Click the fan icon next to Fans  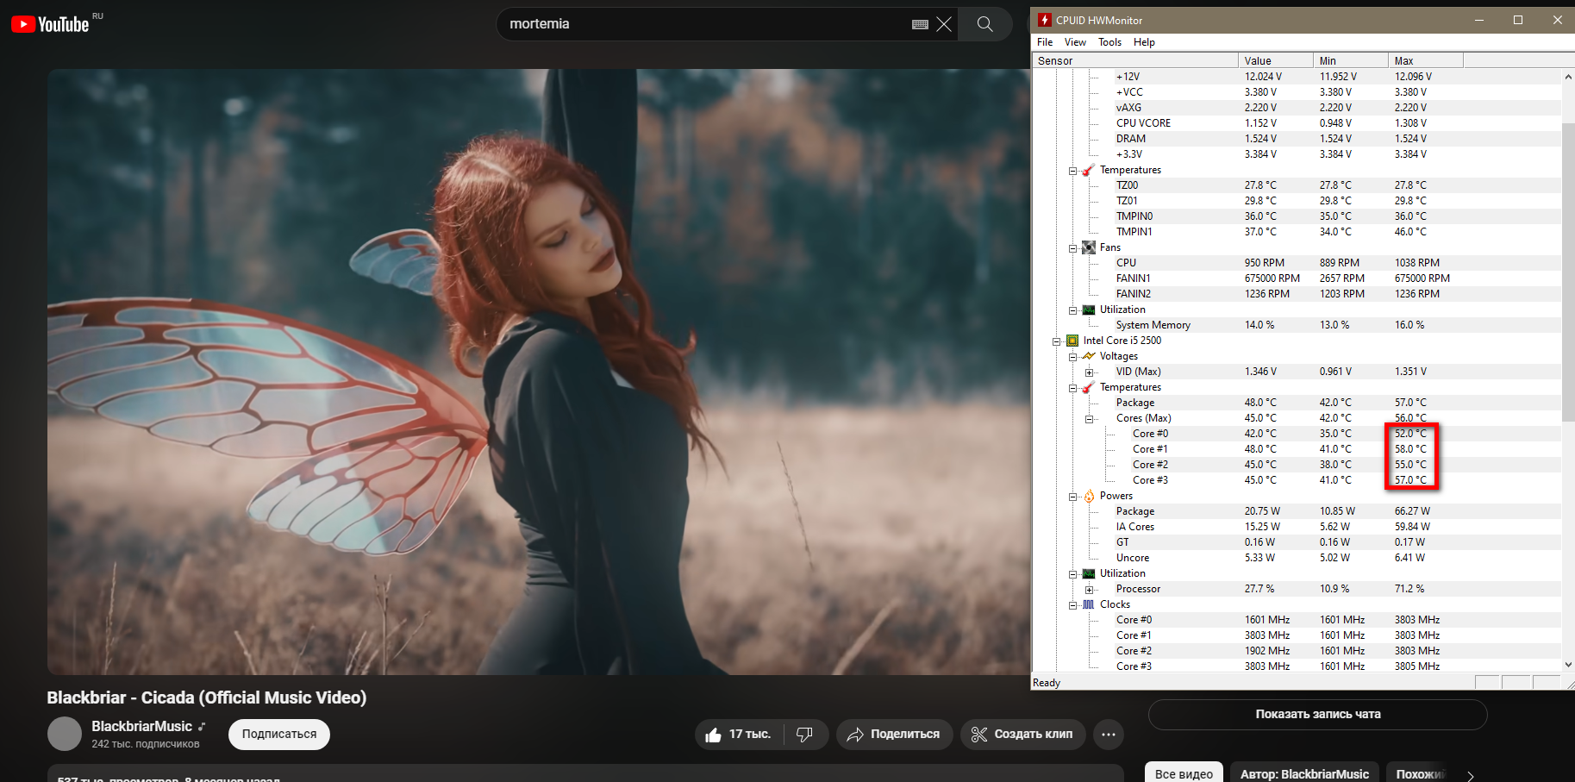[x=1089, y=247]
